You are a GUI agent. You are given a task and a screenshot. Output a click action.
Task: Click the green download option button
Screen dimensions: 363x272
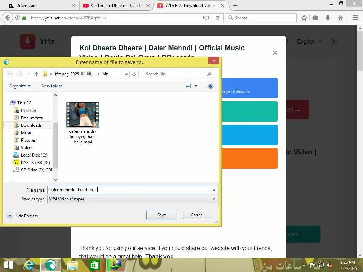[x=250, y=112]
